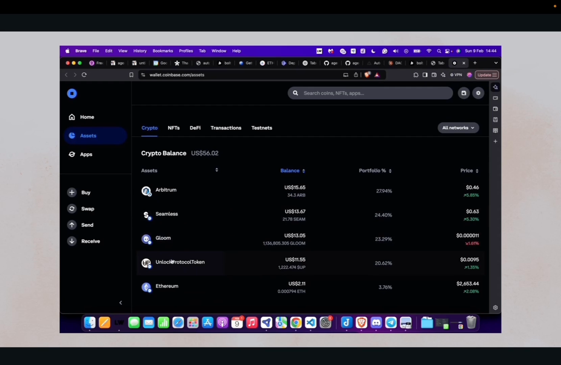Click the Brave reload page button

click(x=84, y=75)
